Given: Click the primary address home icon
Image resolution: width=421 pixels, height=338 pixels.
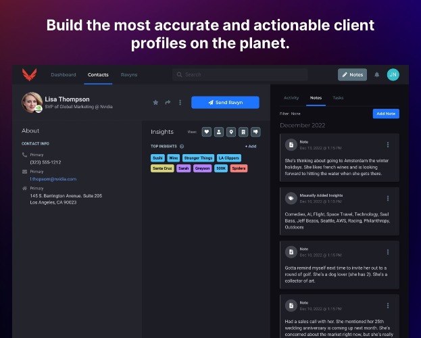Looking at the screenshot, I should [x=24, y=188].
